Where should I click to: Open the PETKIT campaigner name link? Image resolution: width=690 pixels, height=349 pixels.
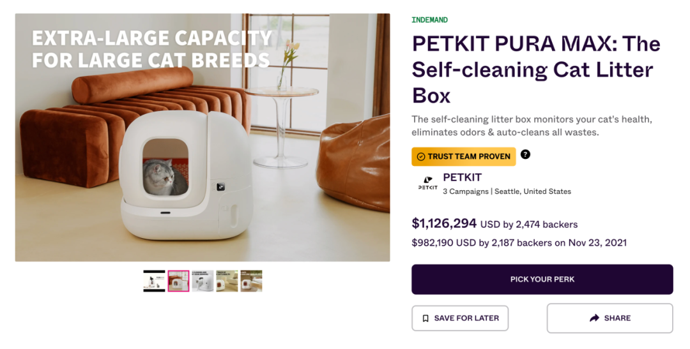coord(462,177)
